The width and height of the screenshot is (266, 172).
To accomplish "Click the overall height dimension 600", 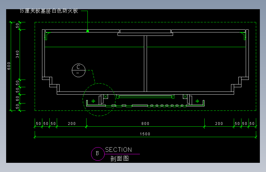I will click(9, 66).
